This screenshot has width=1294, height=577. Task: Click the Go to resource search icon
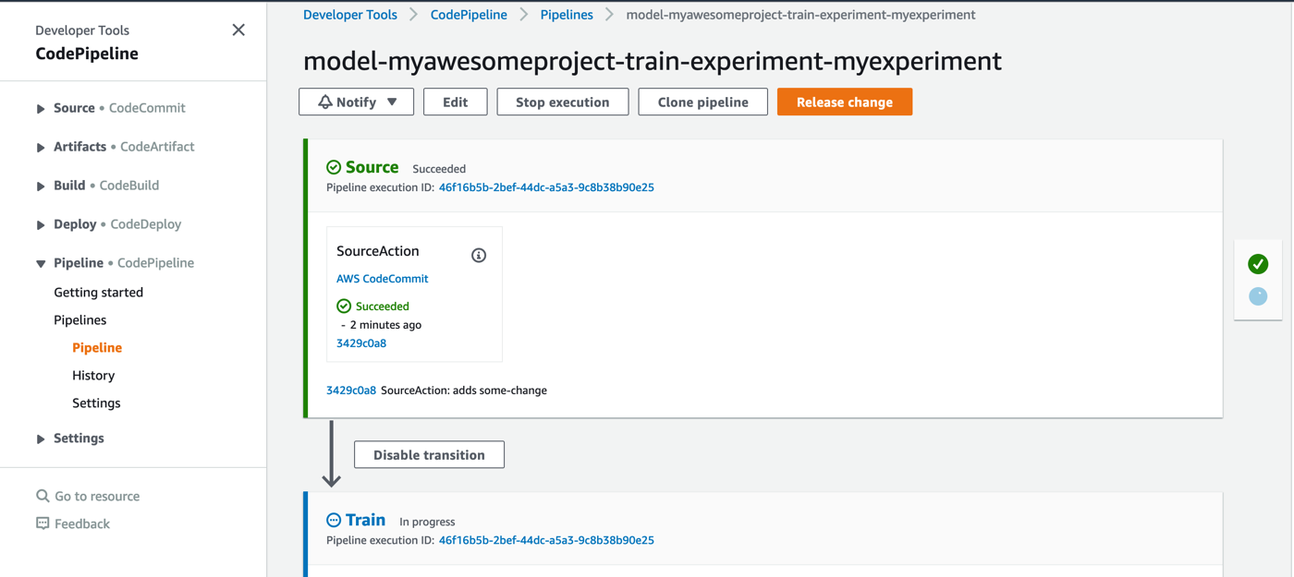43,496
